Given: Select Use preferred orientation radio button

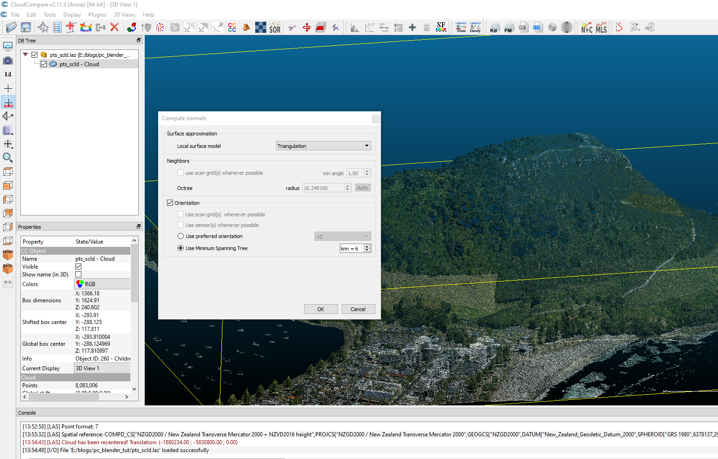Looking at the screenshot, I should point(180,236).
